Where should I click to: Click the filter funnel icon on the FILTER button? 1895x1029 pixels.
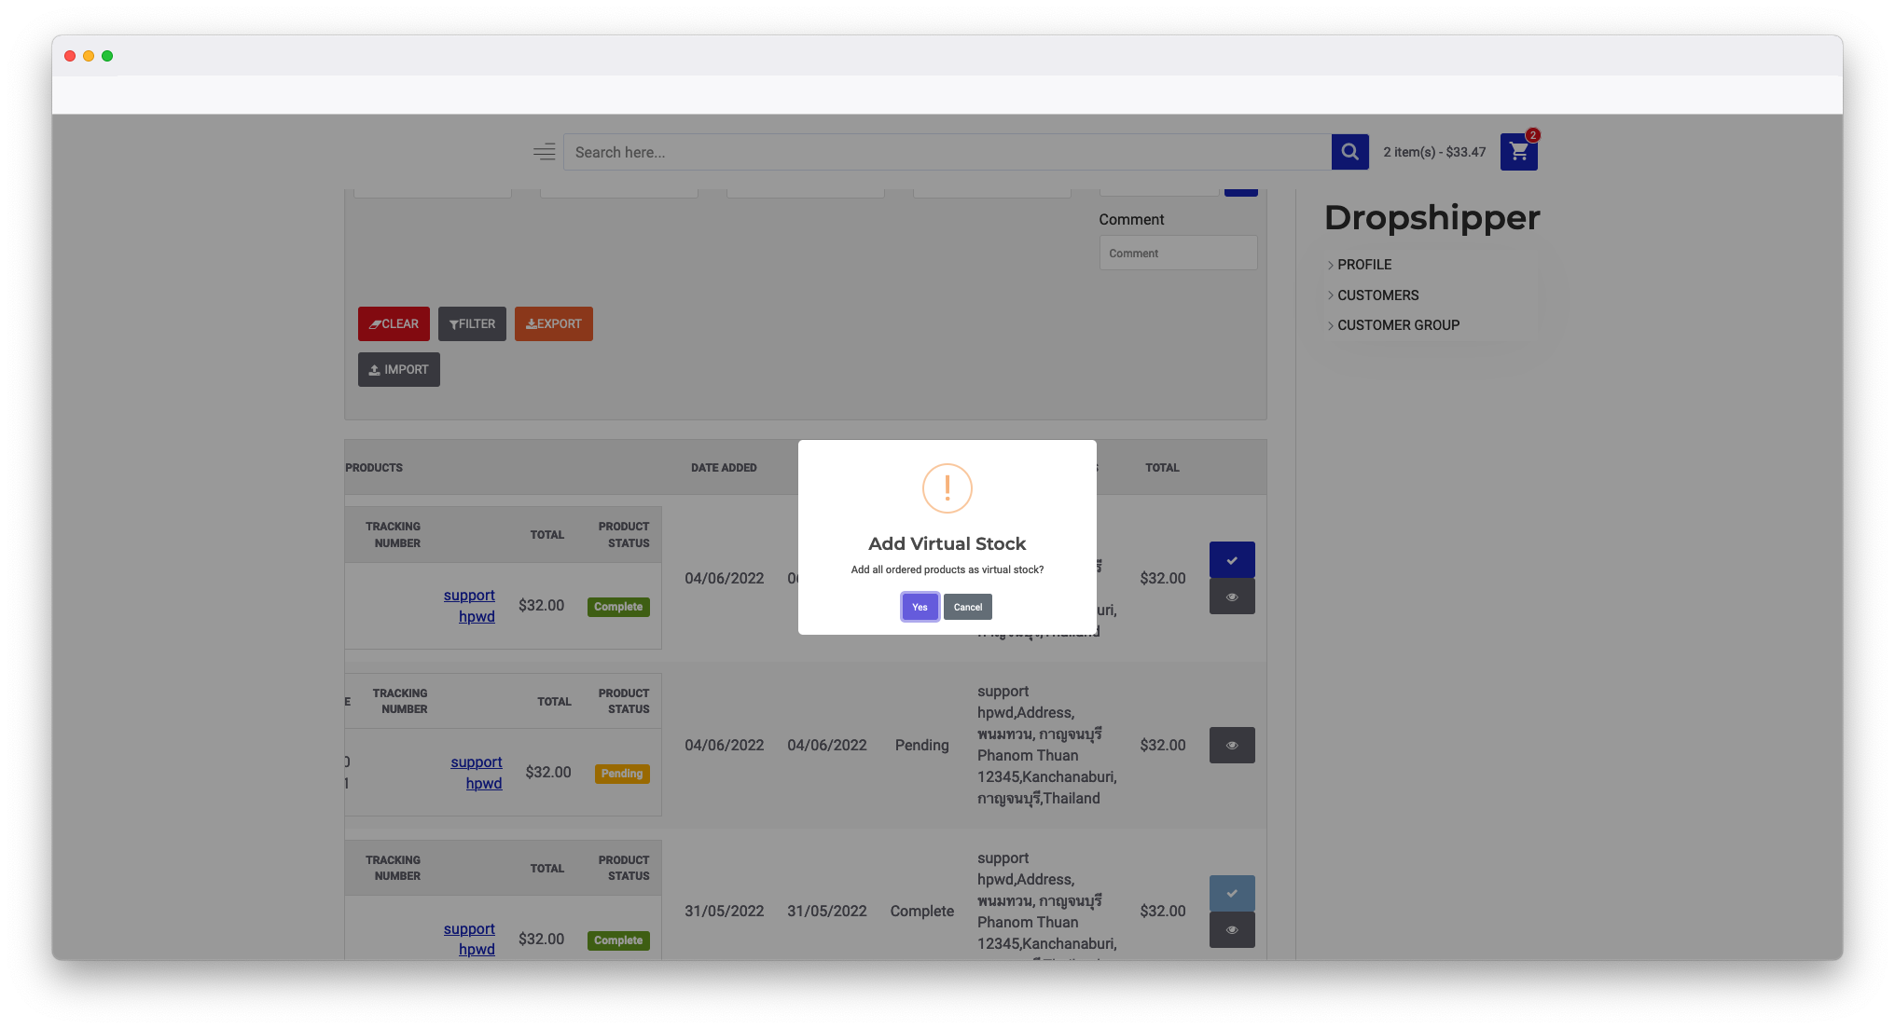(454, 323)
